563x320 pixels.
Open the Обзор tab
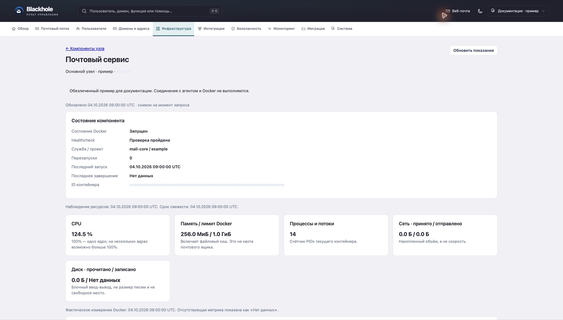point(20,29)
